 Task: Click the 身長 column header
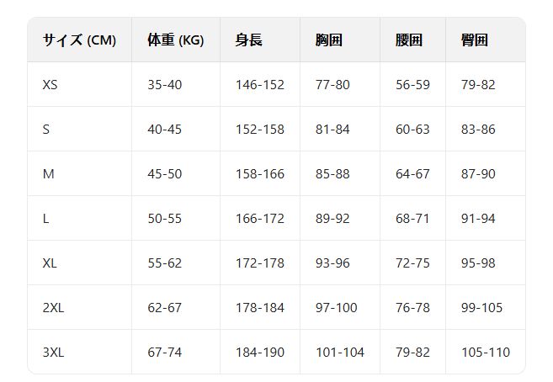[x=249, y=40]
